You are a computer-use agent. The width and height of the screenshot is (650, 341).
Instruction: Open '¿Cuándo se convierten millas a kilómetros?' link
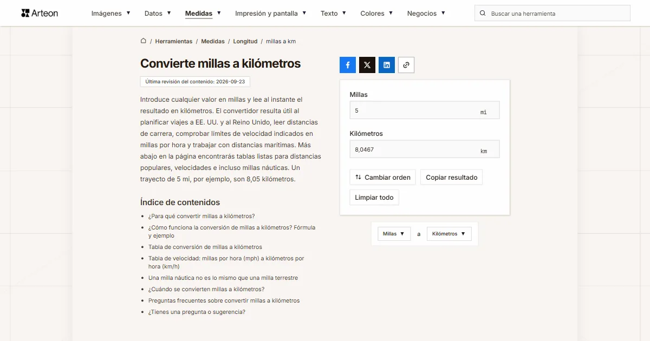pyautogui.click(x=206, y=289)
